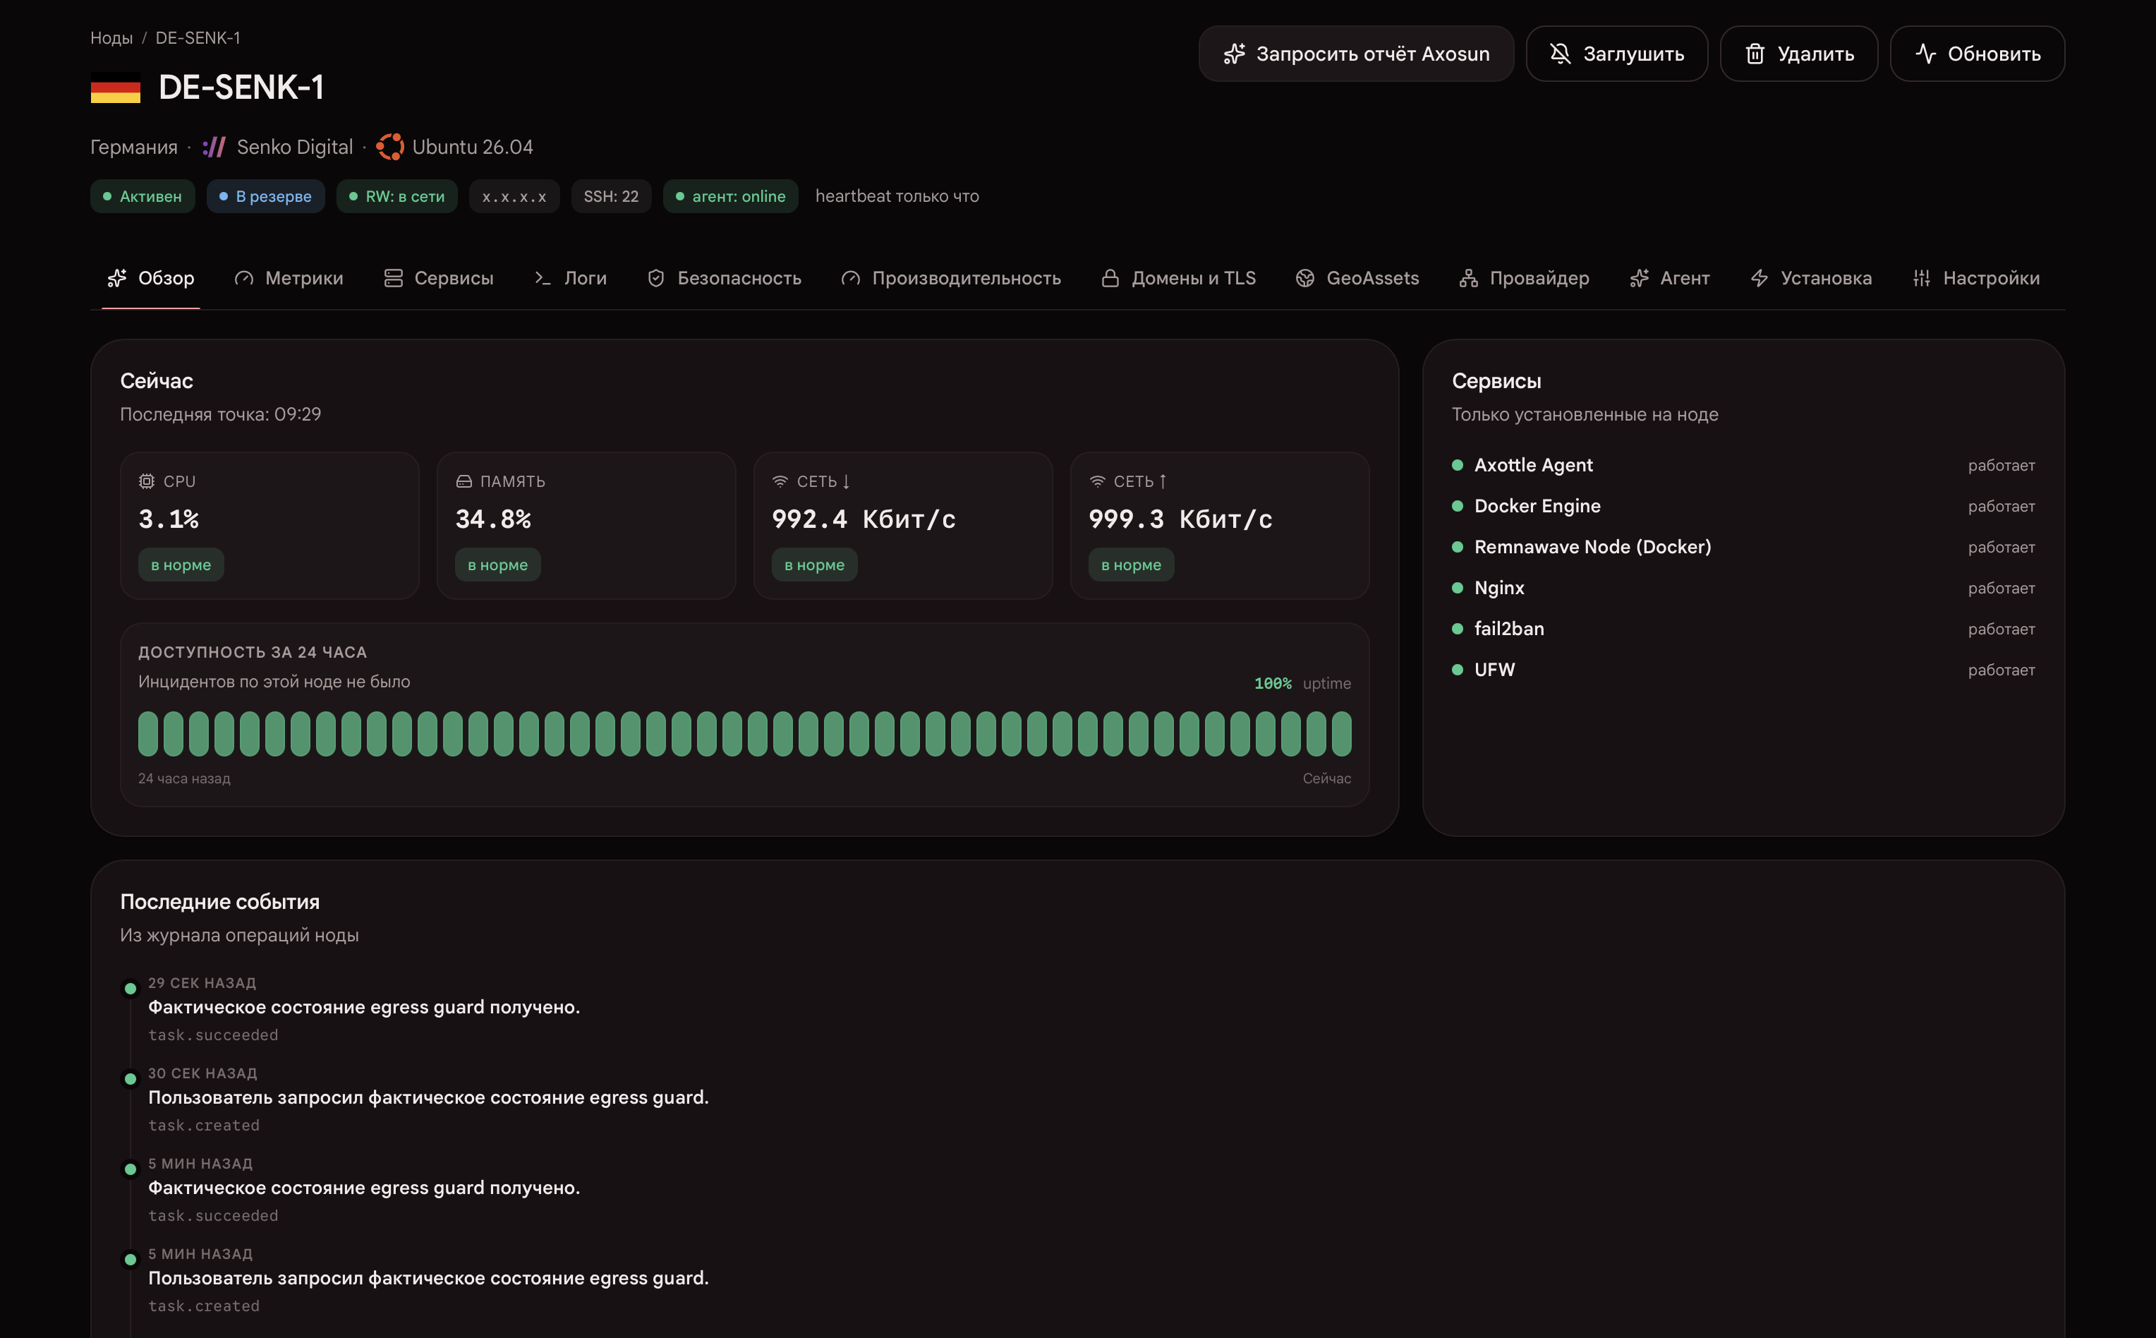The height and width of the screenshot is (1338, 2156).
Task: Click the wifi icon for upload network
Action: click(x=1097, y=481)
